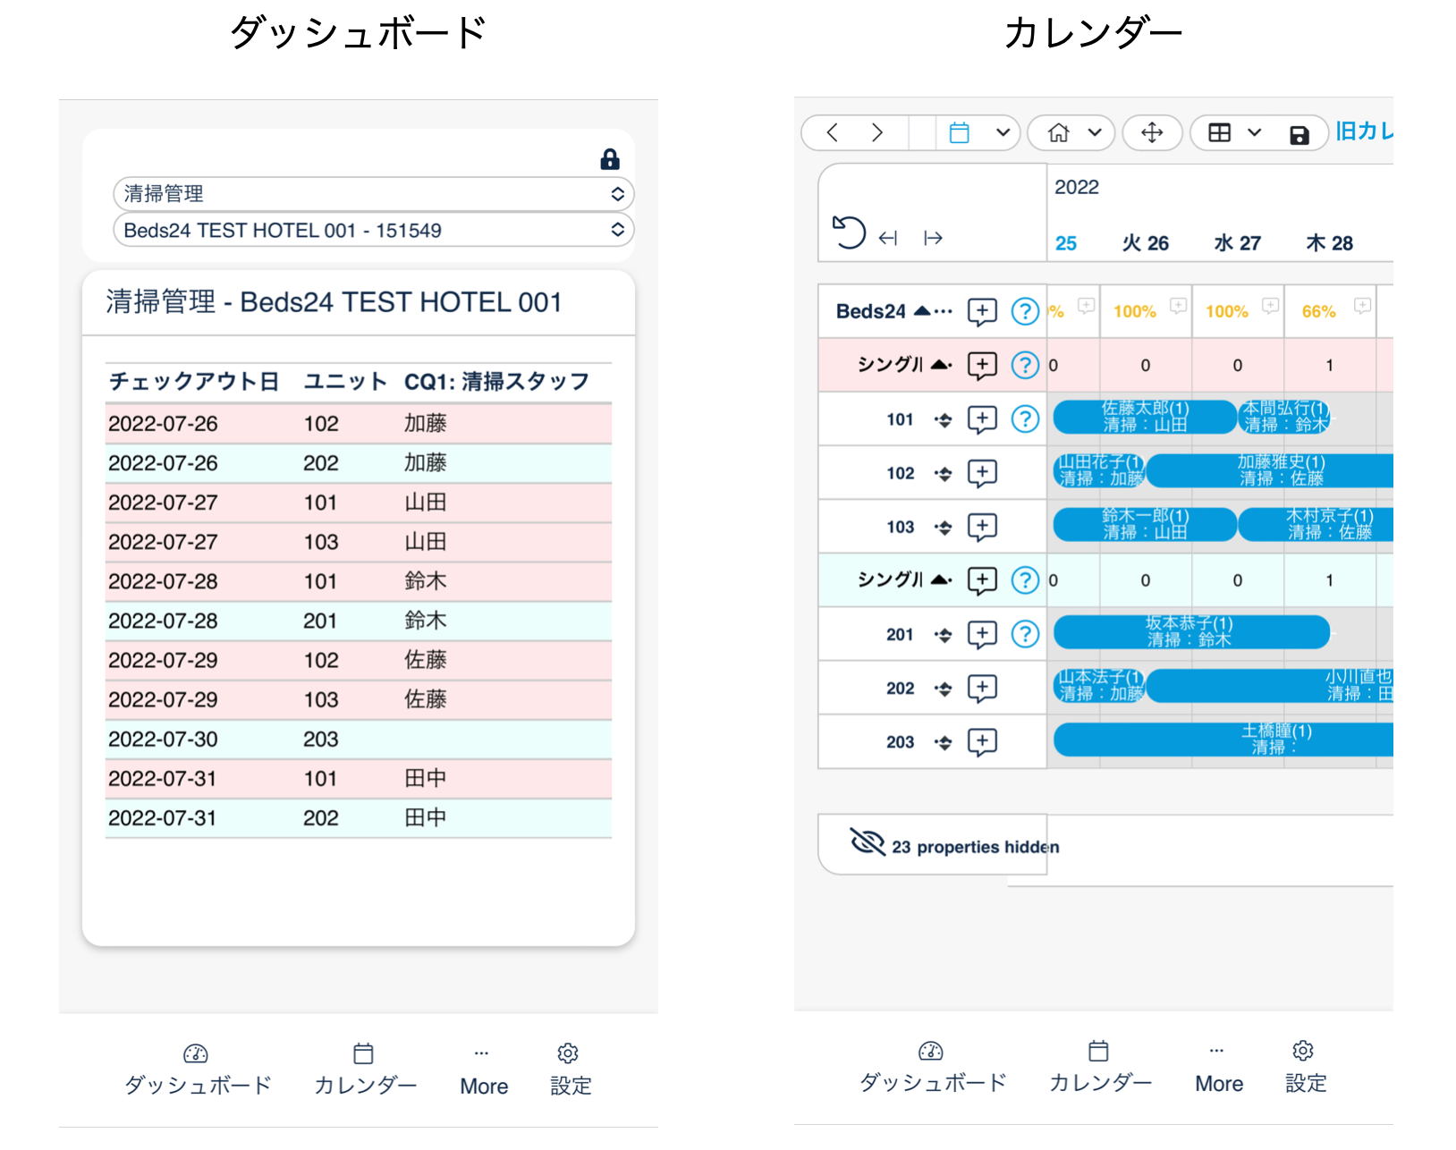This screenshot has width=1456, height=1150.
Task: Go to the previous calendar period
Action: point(833,133)
